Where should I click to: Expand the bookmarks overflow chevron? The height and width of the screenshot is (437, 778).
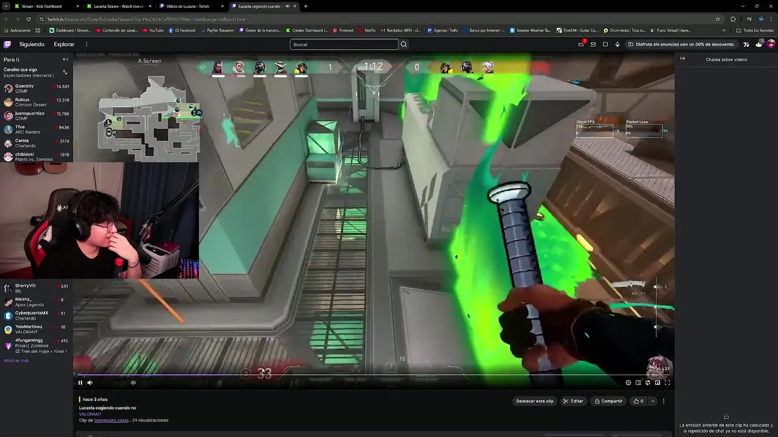pos(724,30)
